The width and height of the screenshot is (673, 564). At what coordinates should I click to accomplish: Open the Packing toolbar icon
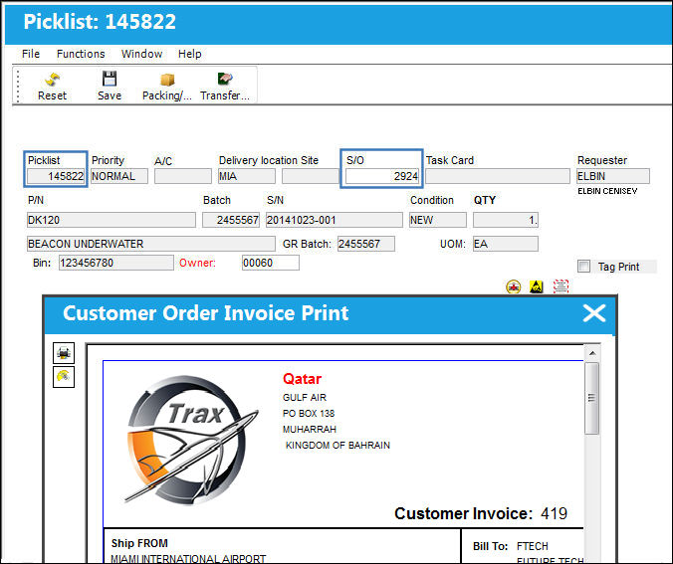tap(167, 80)
